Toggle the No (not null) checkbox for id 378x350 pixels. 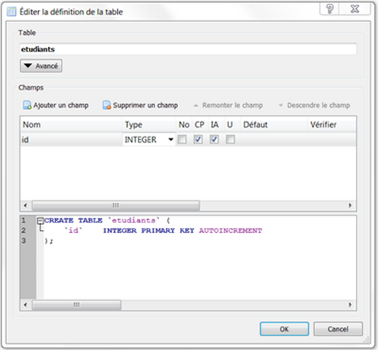pos(182,140)
